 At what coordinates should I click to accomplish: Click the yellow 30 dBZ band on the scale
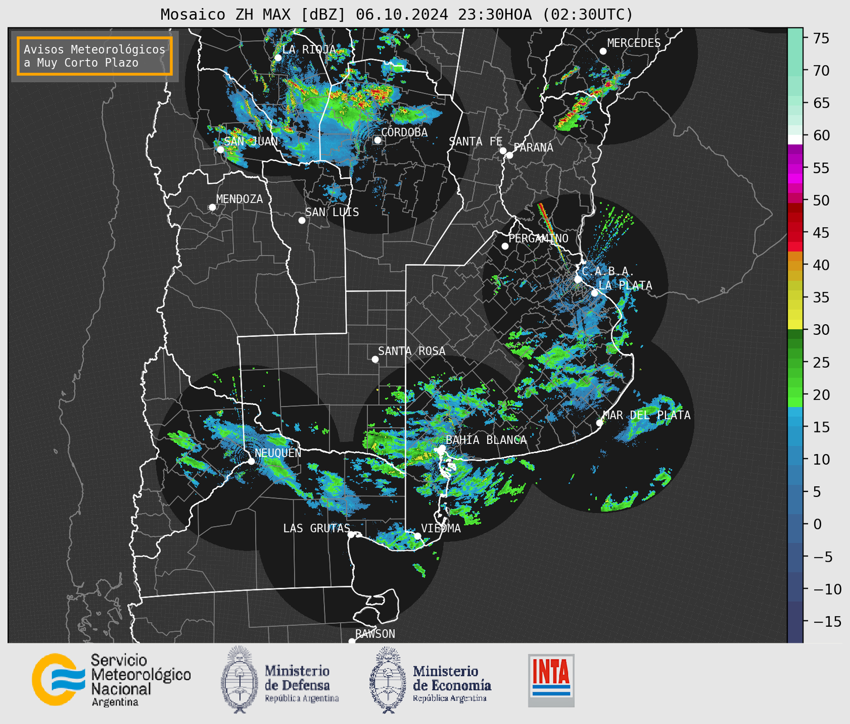pyautogui.click(x=795, y=324)
